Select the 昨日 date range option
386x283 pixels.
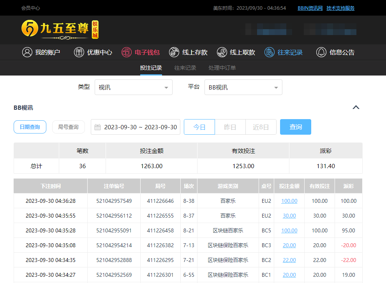230,127
